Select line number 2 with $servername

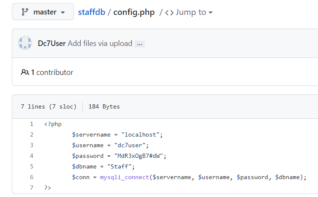click(x=31, y=134)
